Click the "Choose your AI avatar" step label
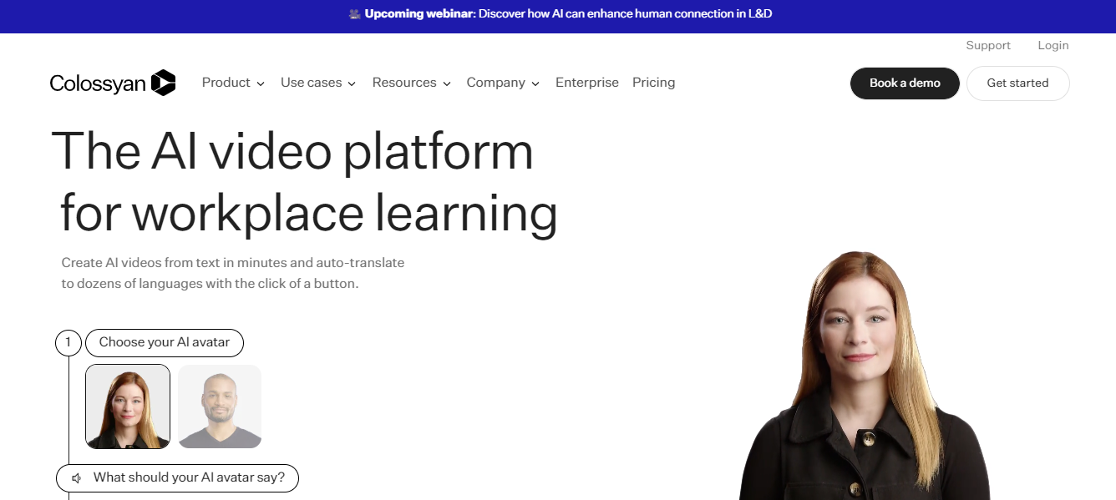This screenshot has height=500, width=1116. [165, 342]
